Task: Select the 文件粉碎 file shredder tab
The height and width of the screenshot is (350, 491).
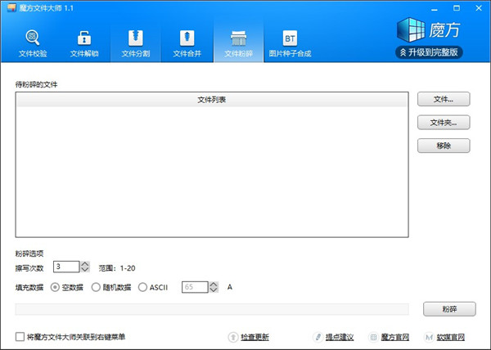Action: (239, 43)
